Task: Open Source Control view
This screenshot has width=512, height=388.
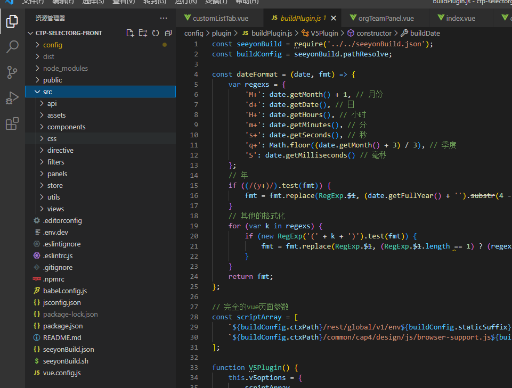Action: click(x=12, y=72)
